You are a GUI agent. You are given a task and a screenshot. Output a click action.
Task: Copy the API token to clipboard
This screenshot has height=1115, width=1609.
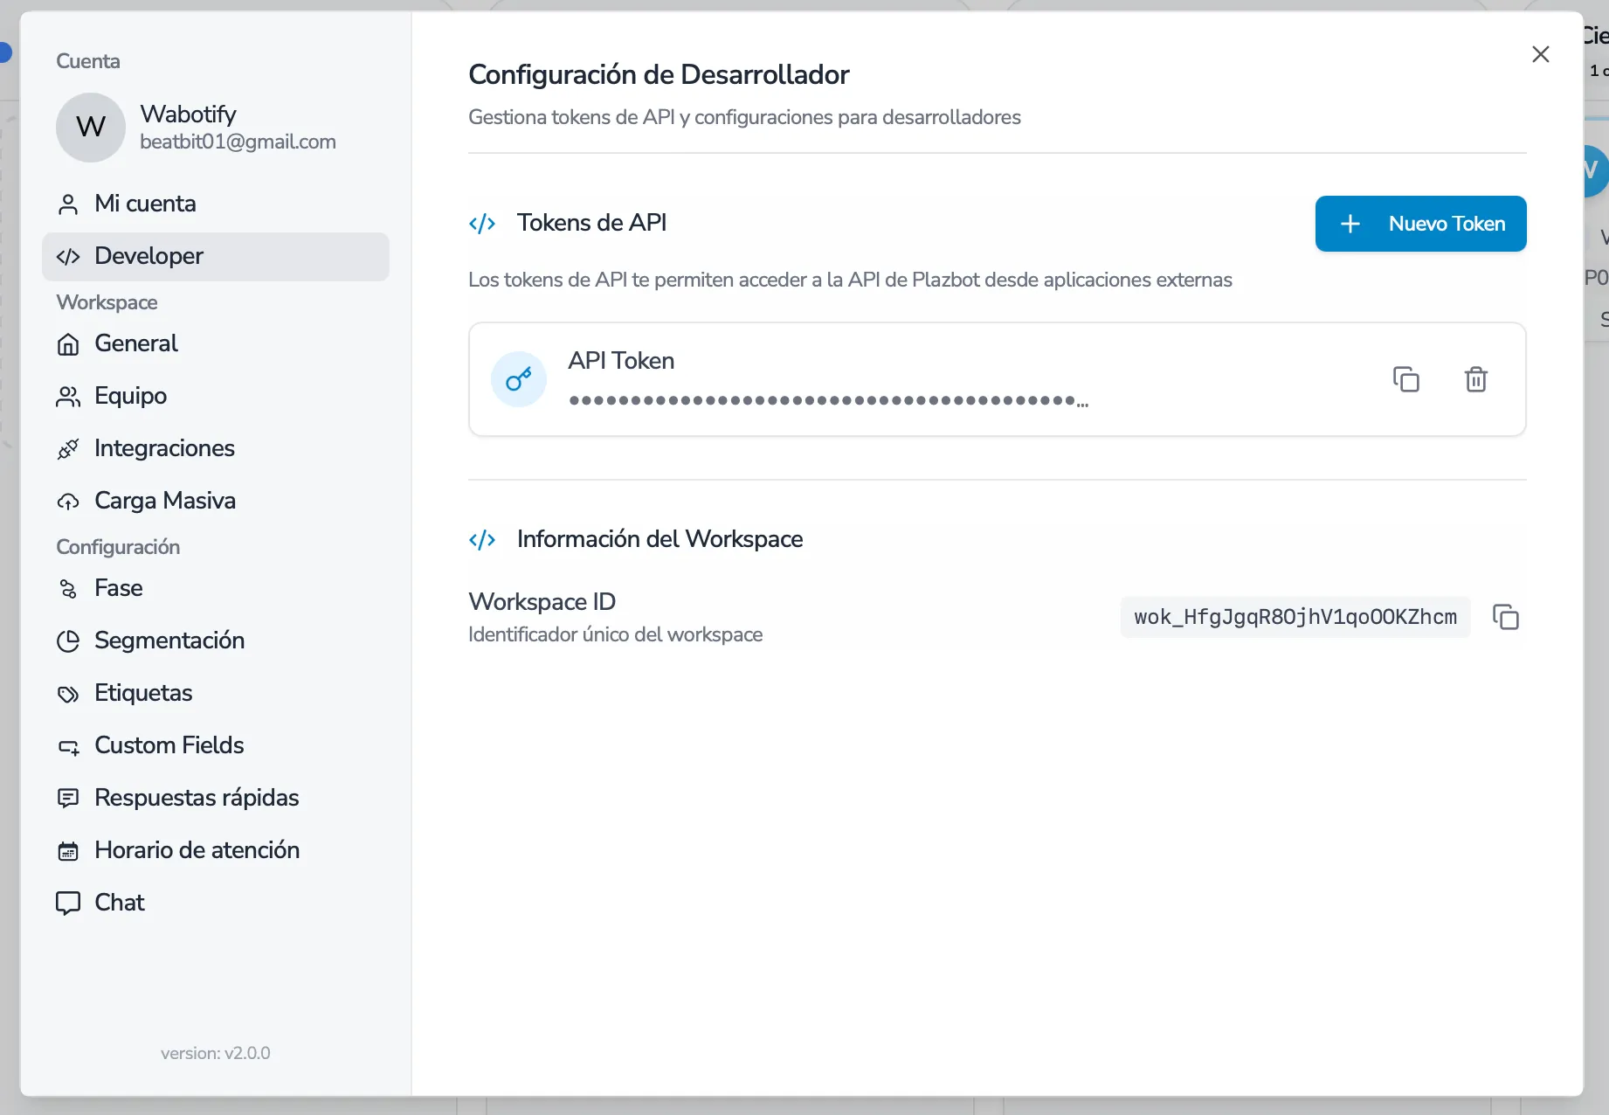[1405, 379]
